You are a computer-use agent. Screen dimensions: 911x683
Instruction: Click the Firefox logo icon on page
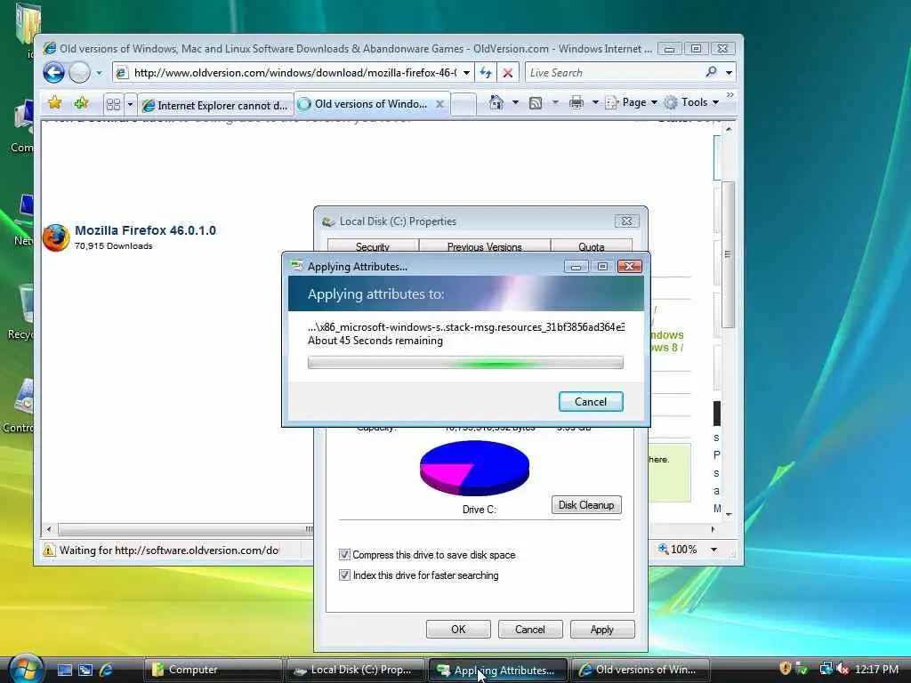click(x=56, y=238)
